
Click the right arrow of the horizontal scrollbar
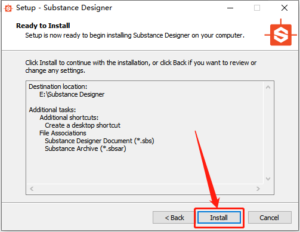tap(258, 188)
